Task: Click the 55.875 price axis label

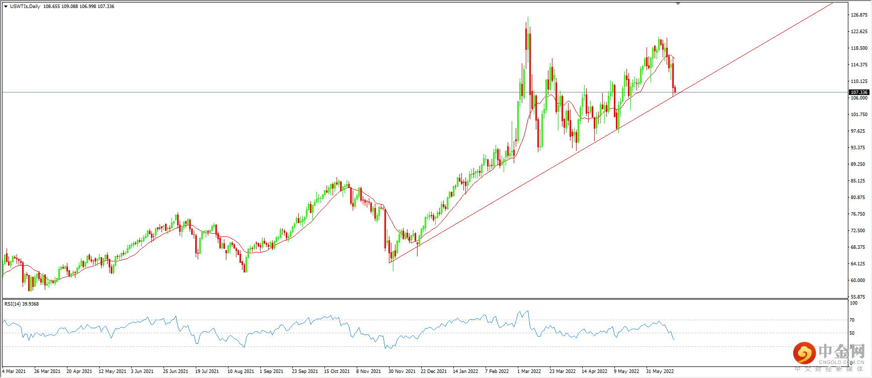Action: [x=858, y=297]
